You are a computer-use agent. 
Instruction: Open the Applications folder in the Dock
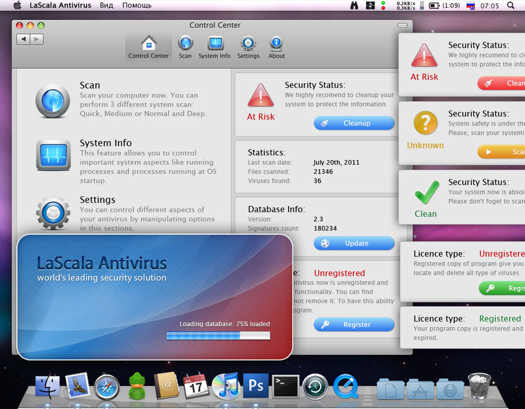tap(420, 389)
